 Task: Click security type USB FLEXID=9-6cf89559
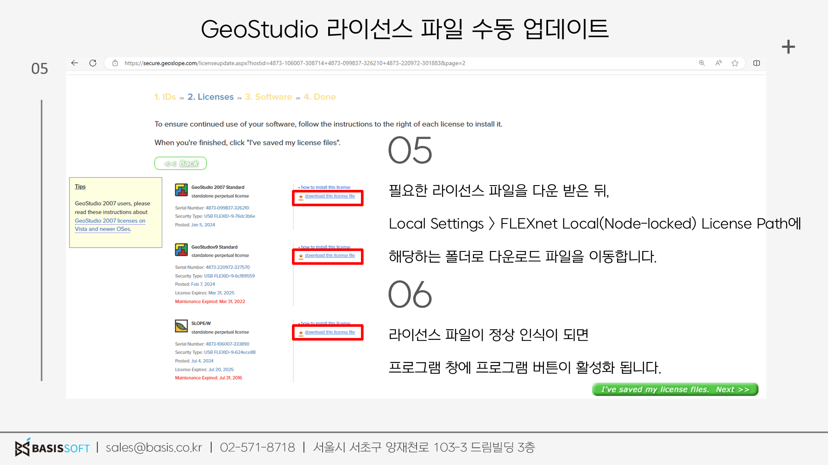point(229,276)
